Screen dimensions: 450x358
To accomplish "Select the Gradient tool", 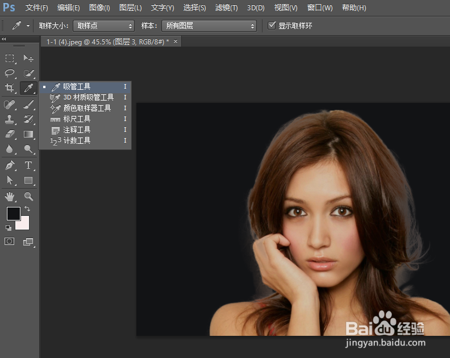I will click(28, 134).
